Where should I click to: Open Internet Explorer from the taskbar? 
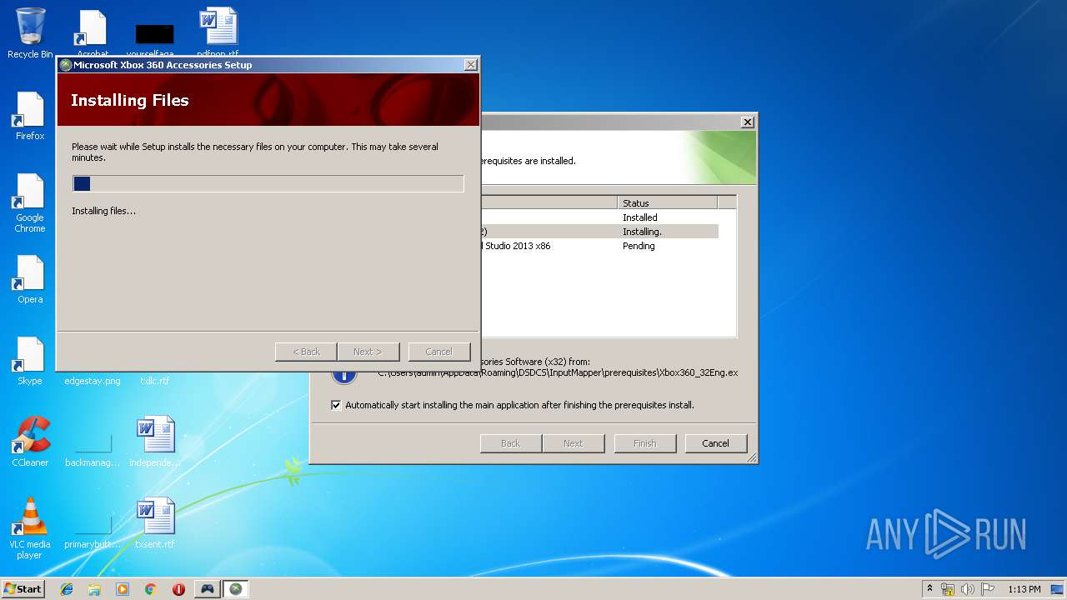67,589
